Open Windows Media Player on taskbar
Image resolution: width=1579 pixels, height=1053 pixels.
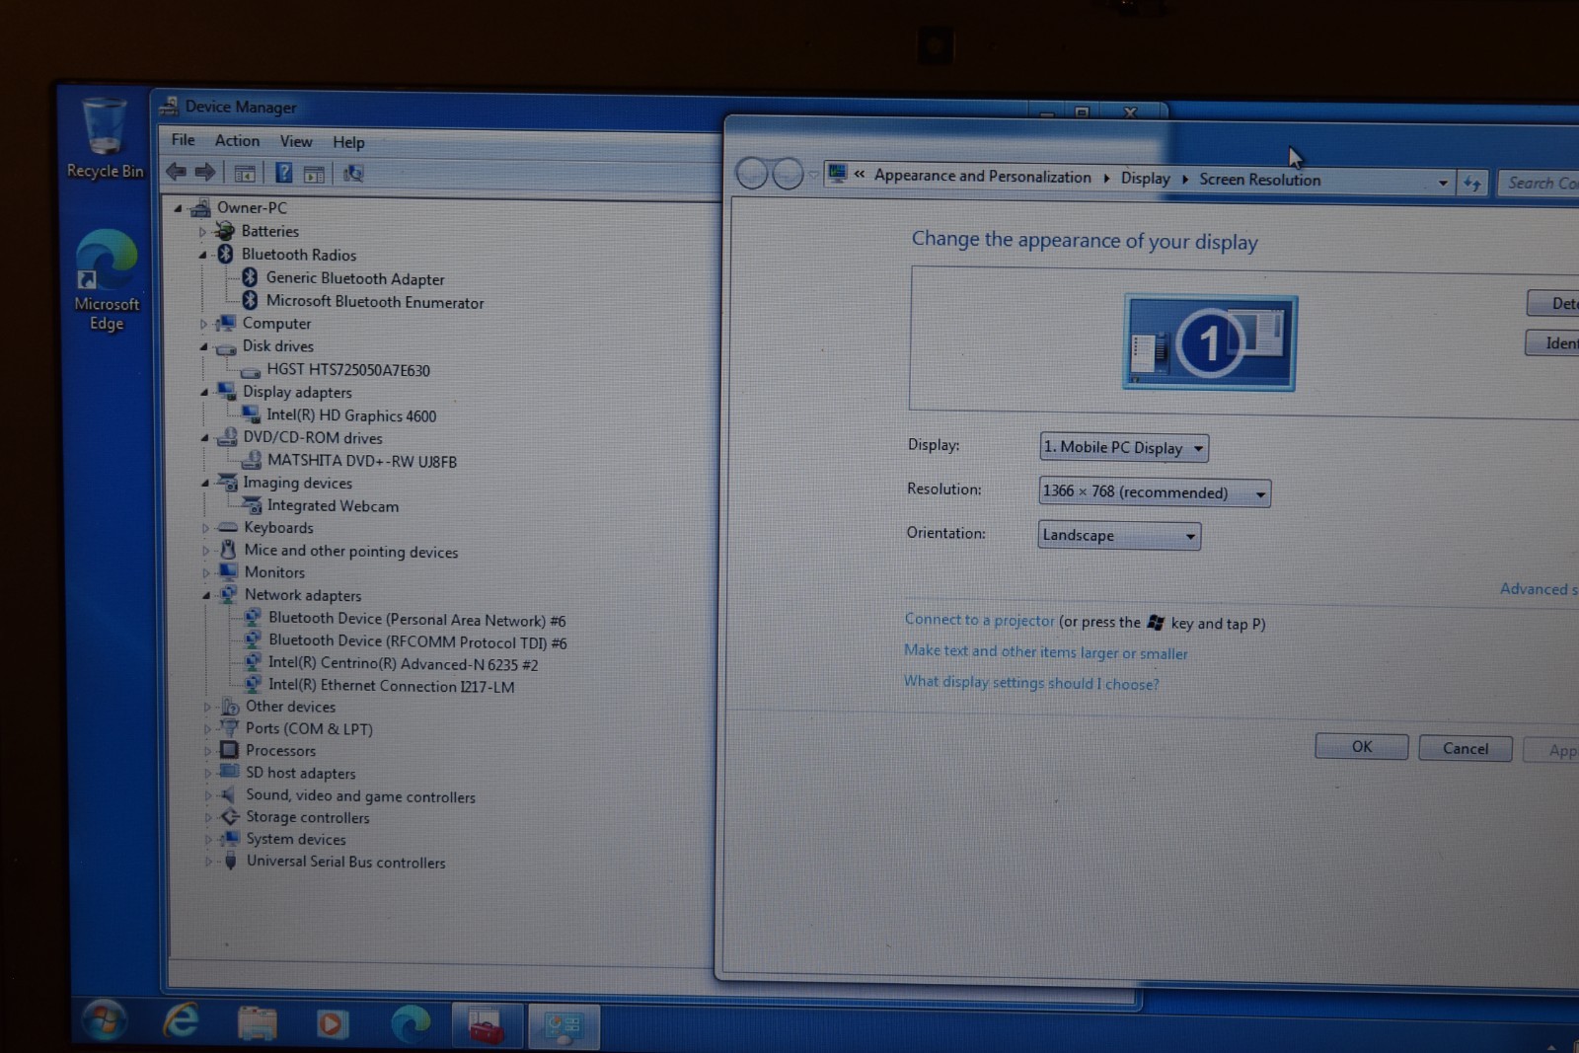coord(332,1023)
